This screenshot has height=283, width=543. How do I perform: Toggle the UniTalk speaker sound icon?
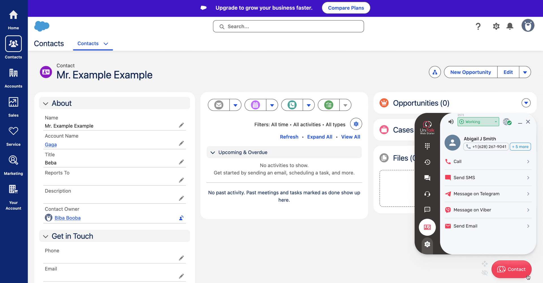(x=451, y=122)
